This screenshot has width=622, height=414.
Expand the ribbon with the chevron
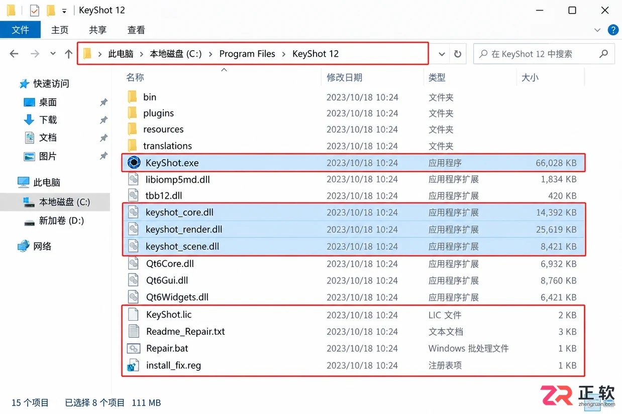tap(597, 30)
